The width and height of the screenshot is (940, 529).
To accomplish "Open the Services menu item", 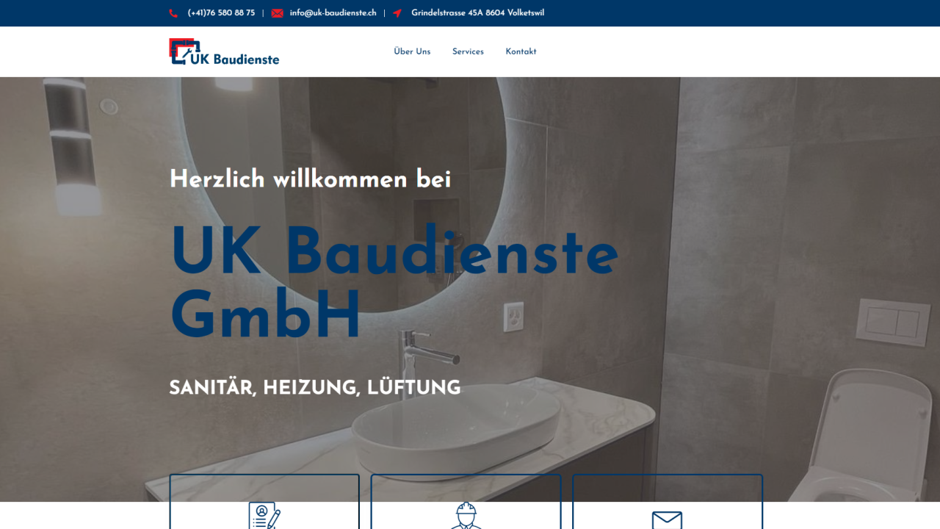I will [468, 51].
